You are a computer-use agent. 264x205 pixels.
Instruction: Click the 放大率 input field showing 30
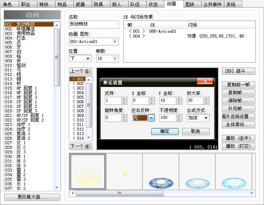pos(195,101)
